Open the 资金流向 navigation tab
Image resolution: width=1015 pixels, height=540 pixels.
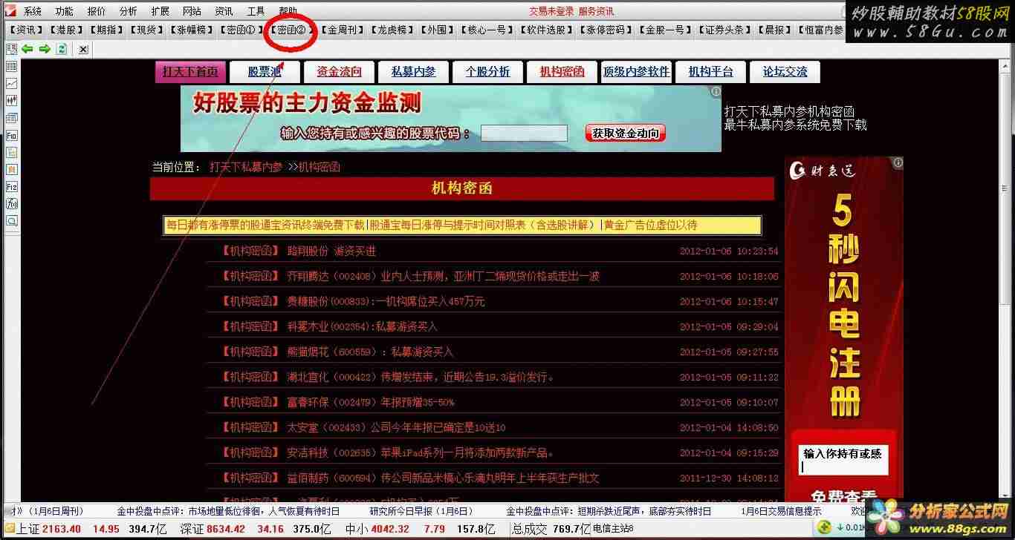[340, 72]
